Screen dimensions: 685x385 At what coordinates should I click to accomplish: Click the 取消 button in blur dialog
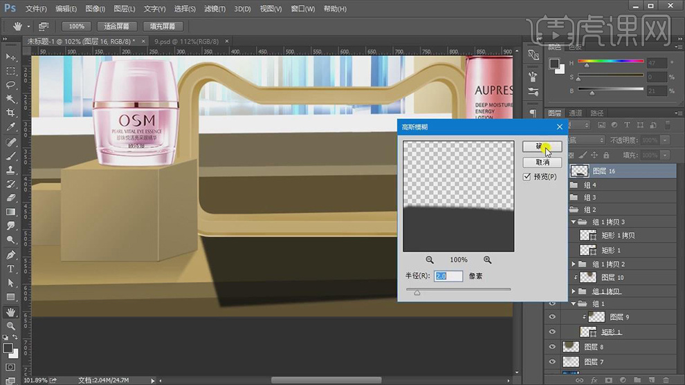pos(542,162)
